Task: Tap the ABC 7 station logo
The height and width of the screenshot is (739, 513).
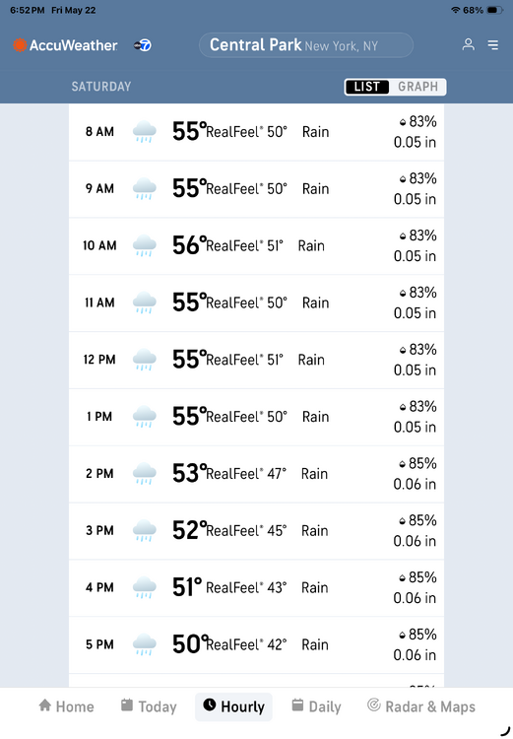Action: pos(142,45)
